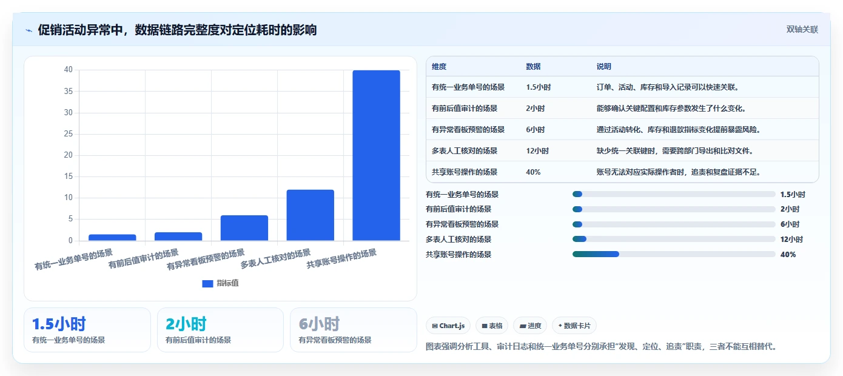Image resolution: width=843 pixels, height=376 pixels.
Task: Click progress list label 有前后值审计的场景
Action: pyautogui.click(x=458, y=209)
